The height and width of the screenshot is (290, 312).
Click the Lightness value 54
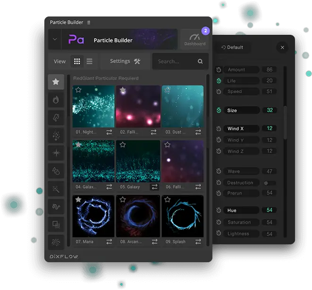[x=269, y=234]
